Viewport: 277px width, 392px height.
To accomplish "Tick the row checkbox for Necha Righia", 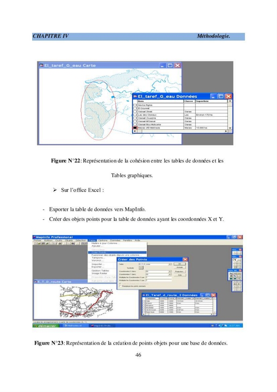I will tap(135, 105).
